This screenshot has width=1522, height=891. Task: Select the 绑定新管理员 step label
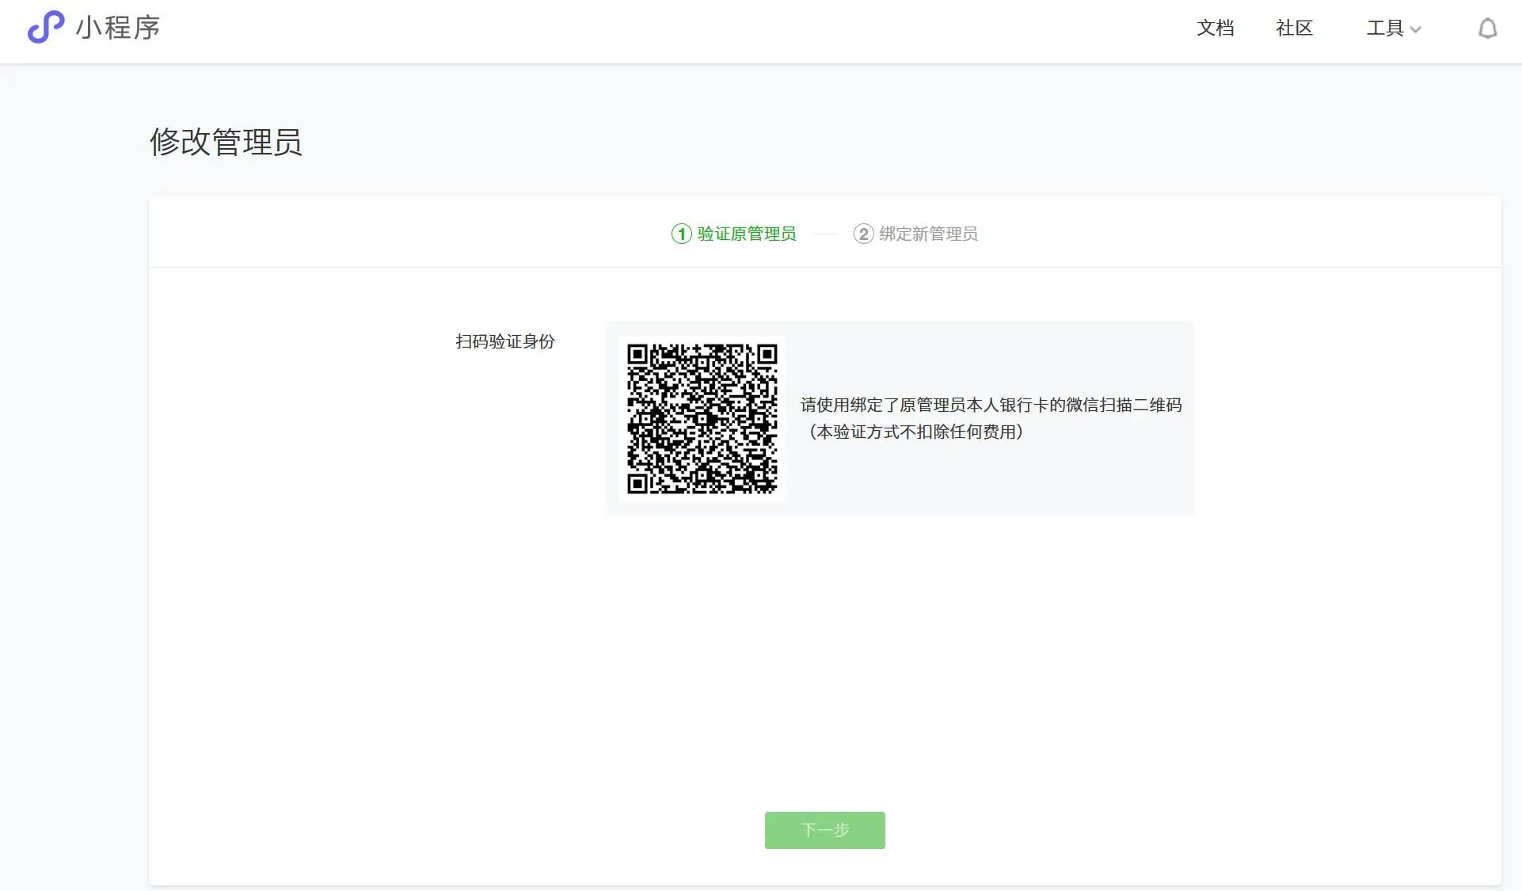point(928,234)
